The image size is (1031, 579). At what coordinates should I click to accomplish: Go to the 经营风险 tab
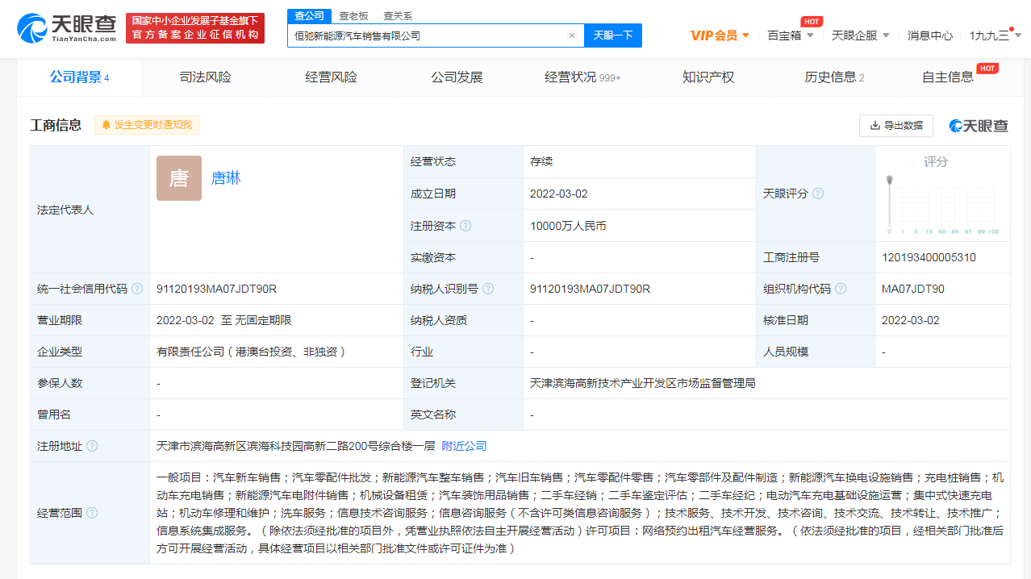click(331, 77)
